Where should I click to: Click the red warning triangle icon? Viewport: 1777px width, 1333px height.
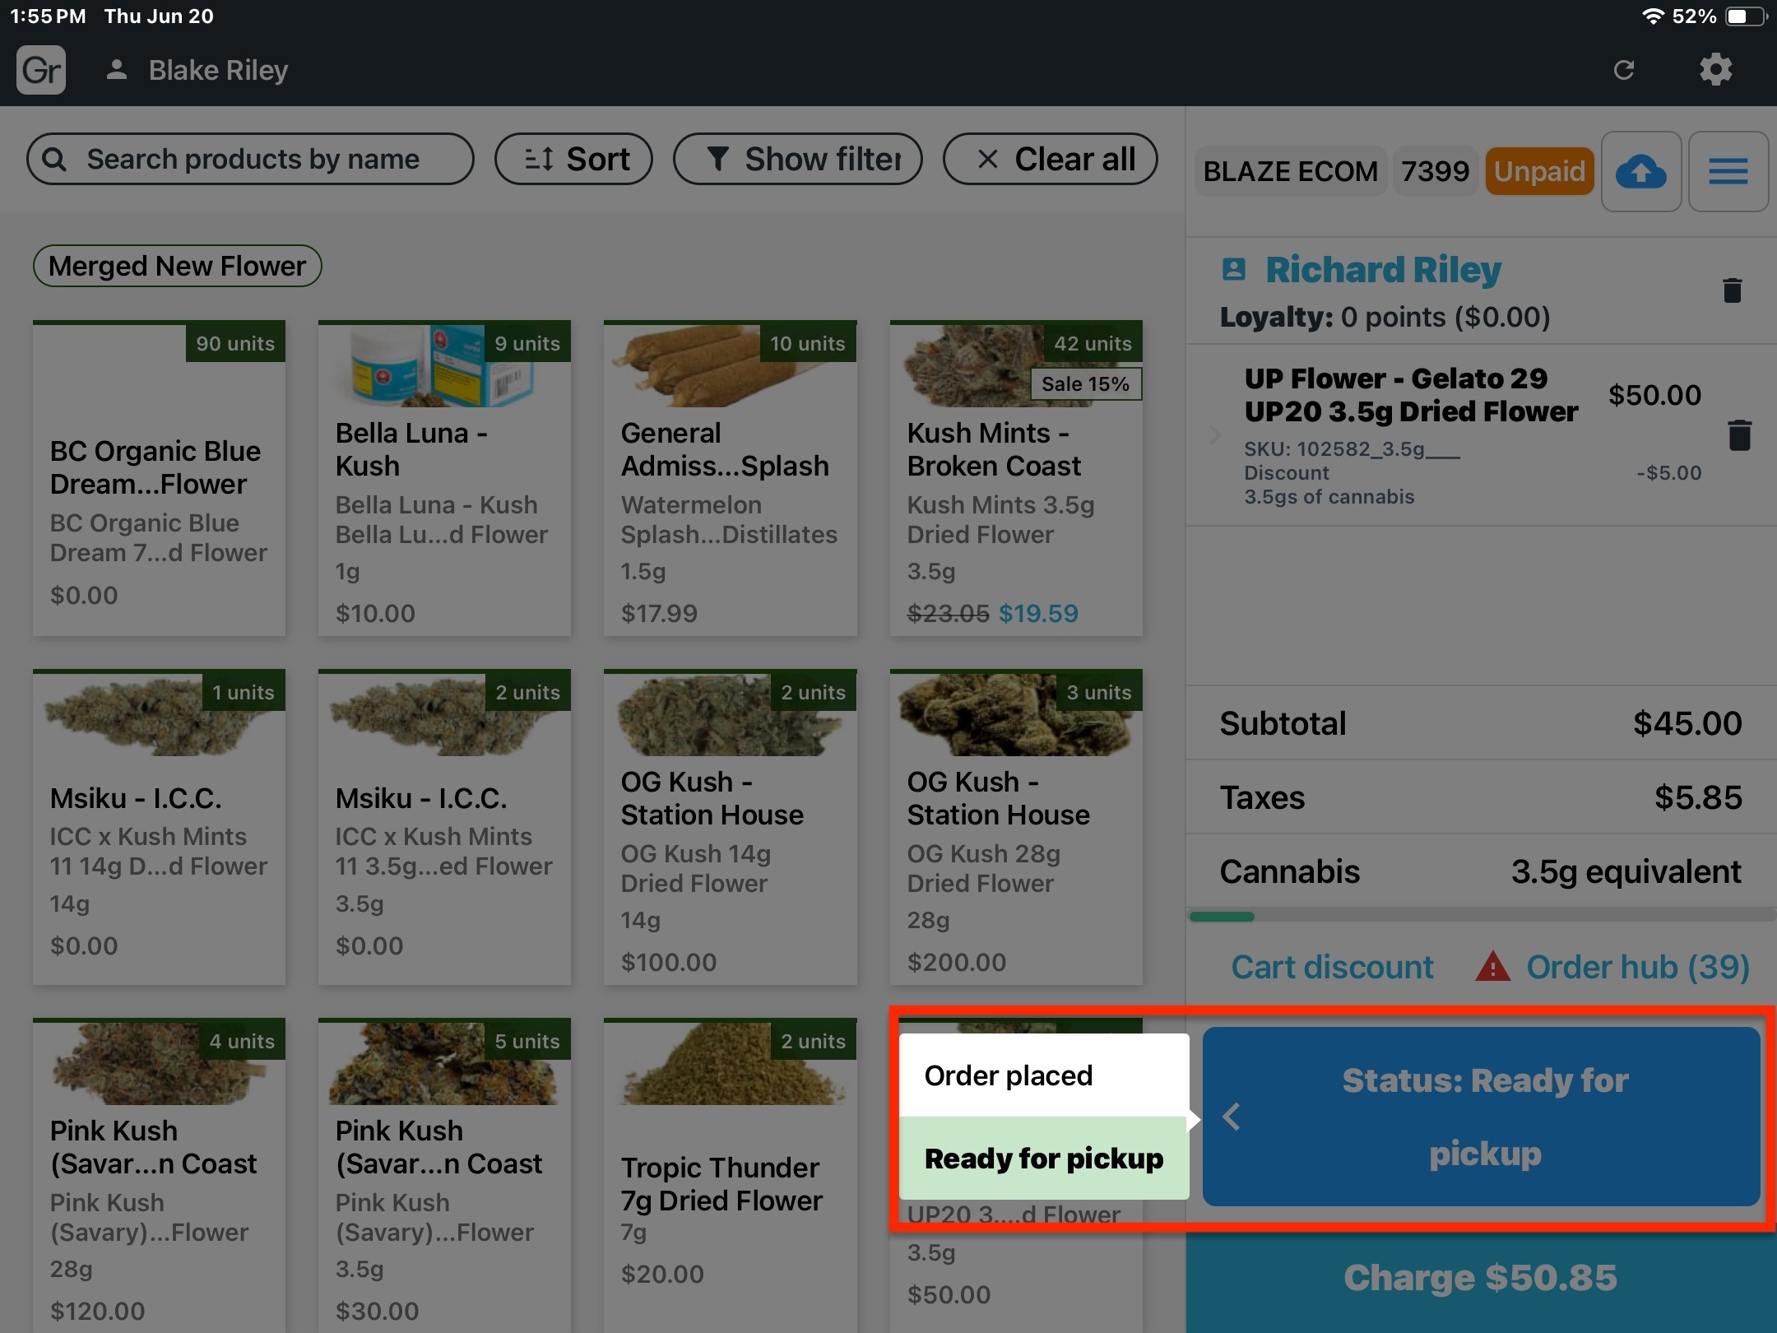(1492, 967)
